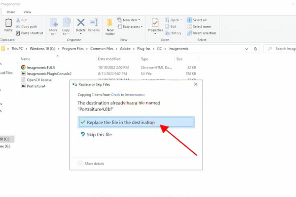Viewport: 296px width, 197px height.
Task: Click the Chrome HTML Do... type cell
Action: (x=156, y=68)
